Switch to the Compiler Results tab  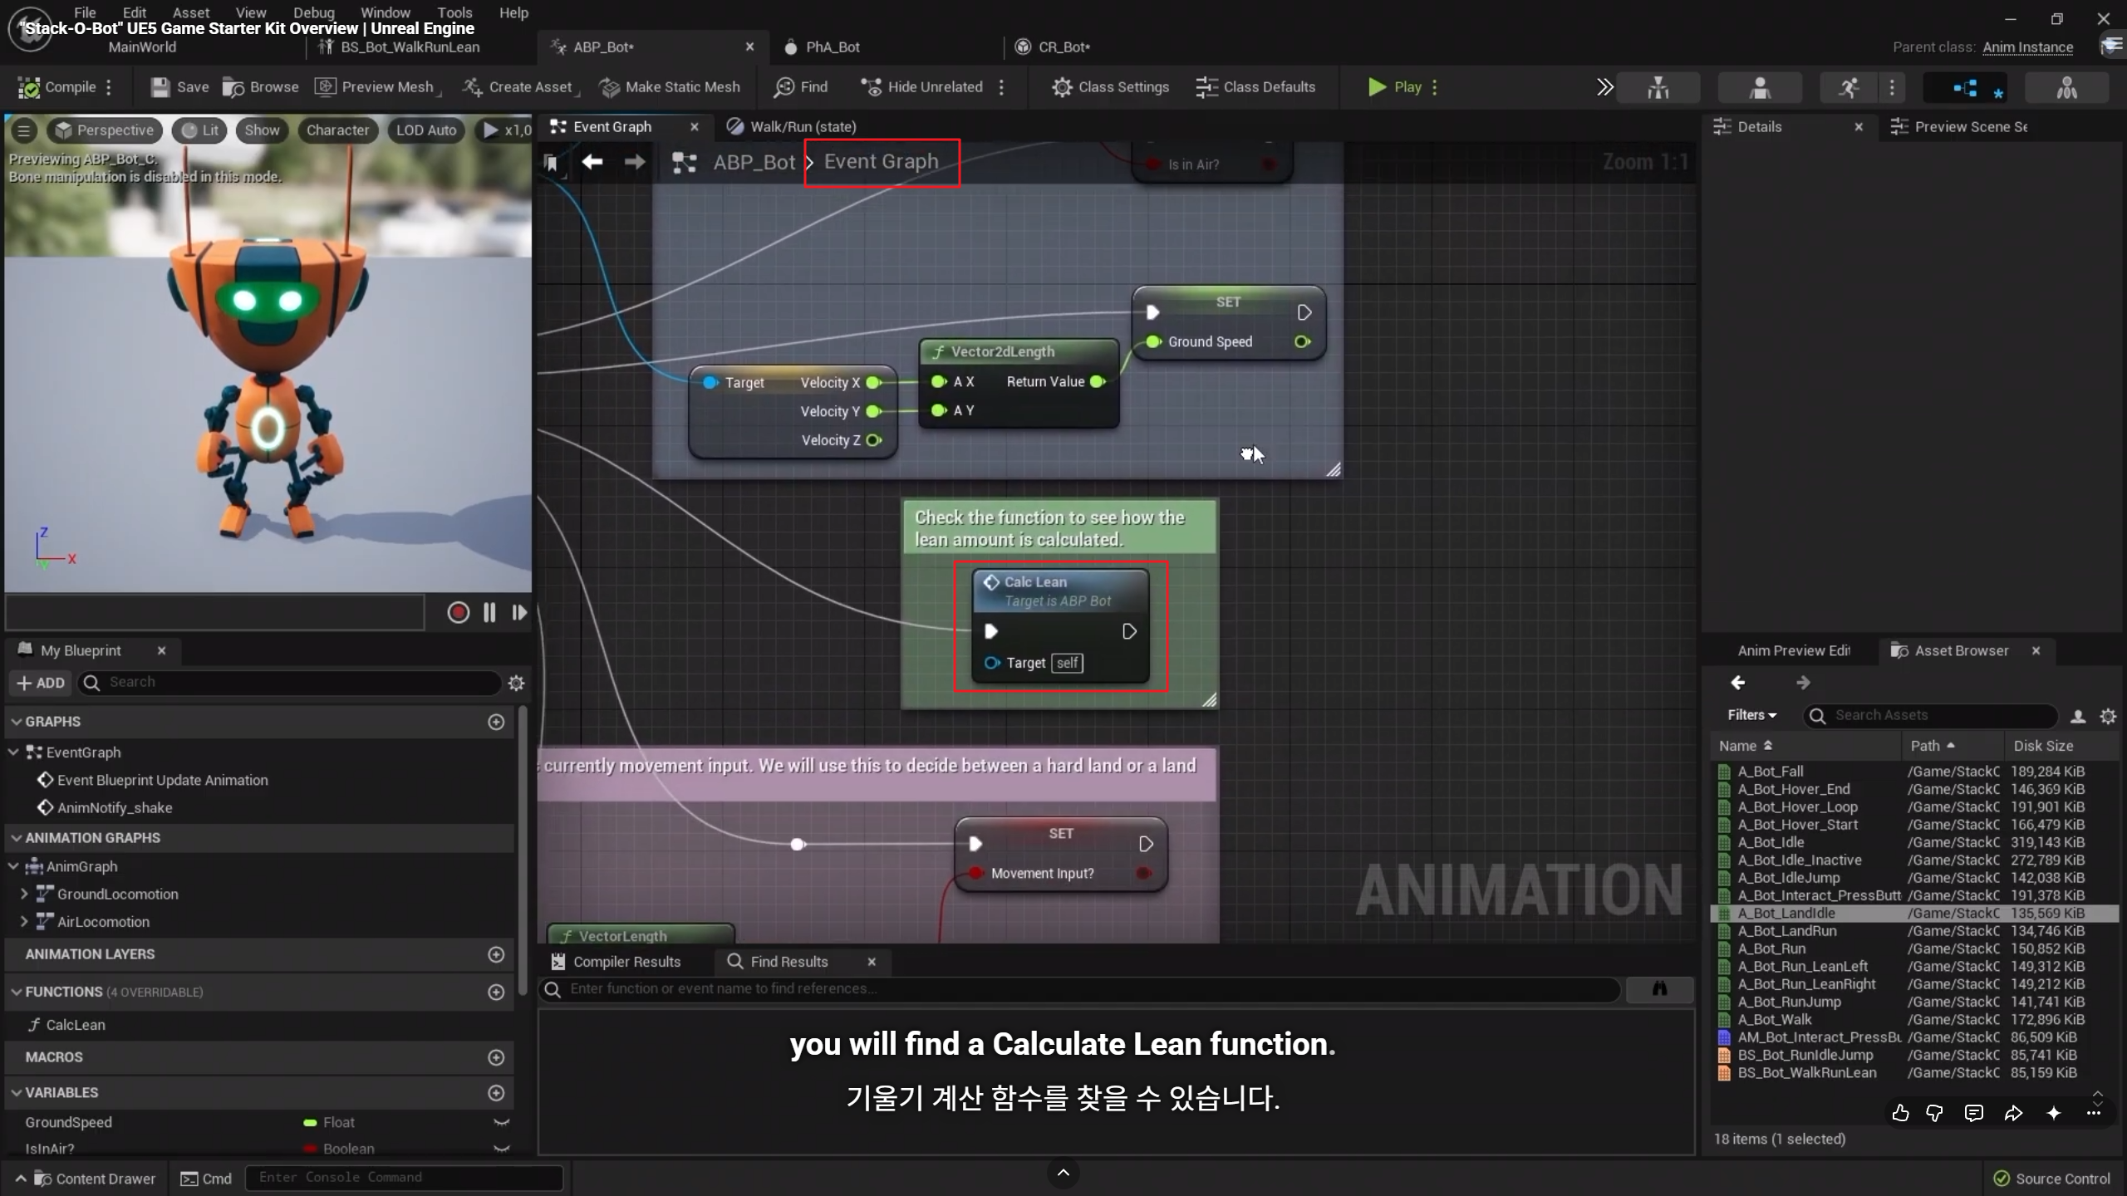(x=616, y=962)
